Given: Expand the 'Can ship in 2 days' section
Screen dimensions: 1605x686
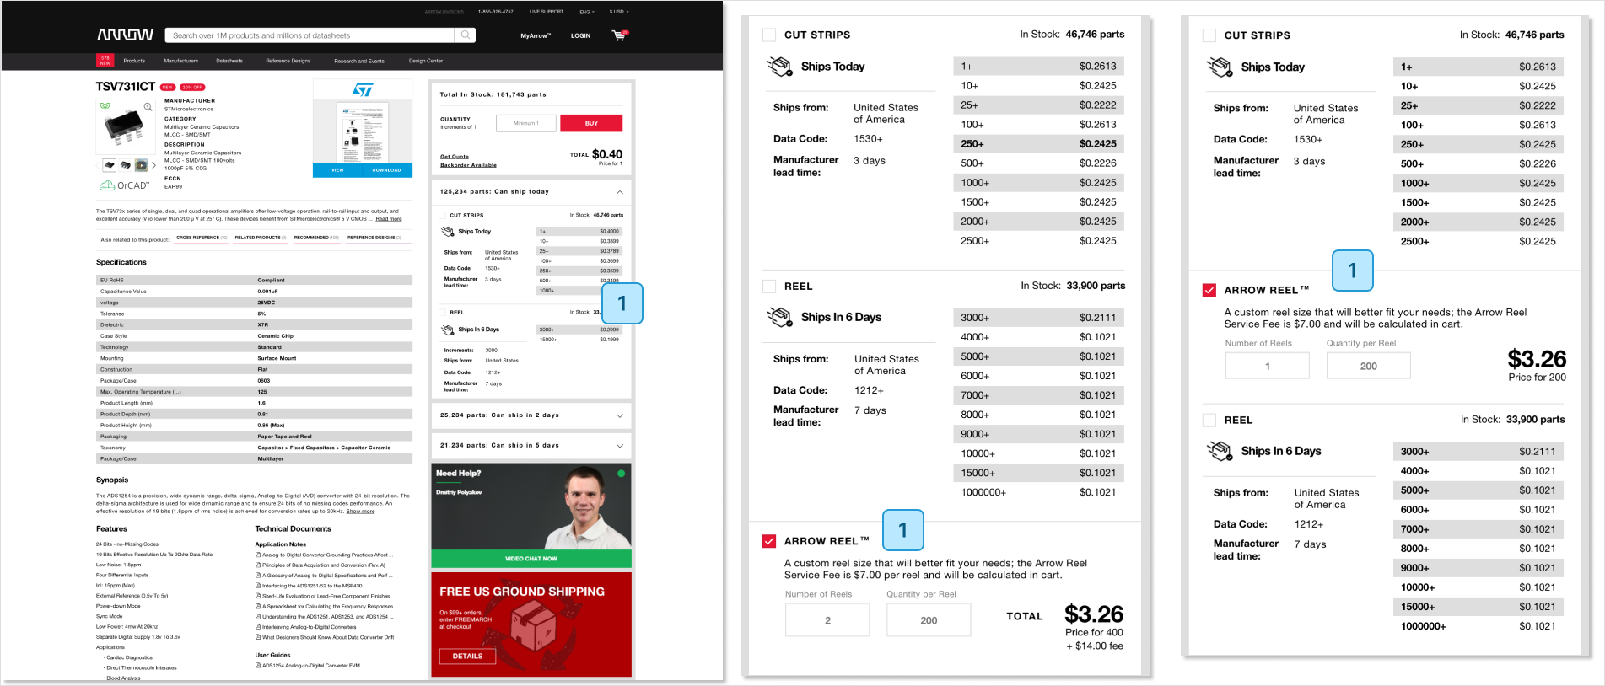Looking at the screenshot, I should [x=620, y=415].
